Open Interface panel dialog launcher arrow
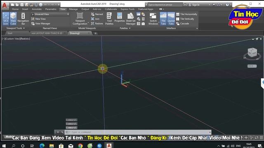 [197, 28]
